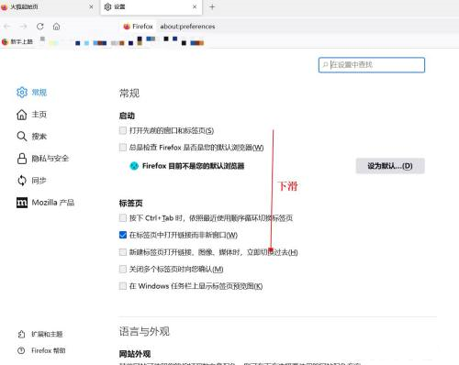459x365 pixels.
Task: Uncheck 在标签页中打开链接而非新窗口
Action: (123, 235)
